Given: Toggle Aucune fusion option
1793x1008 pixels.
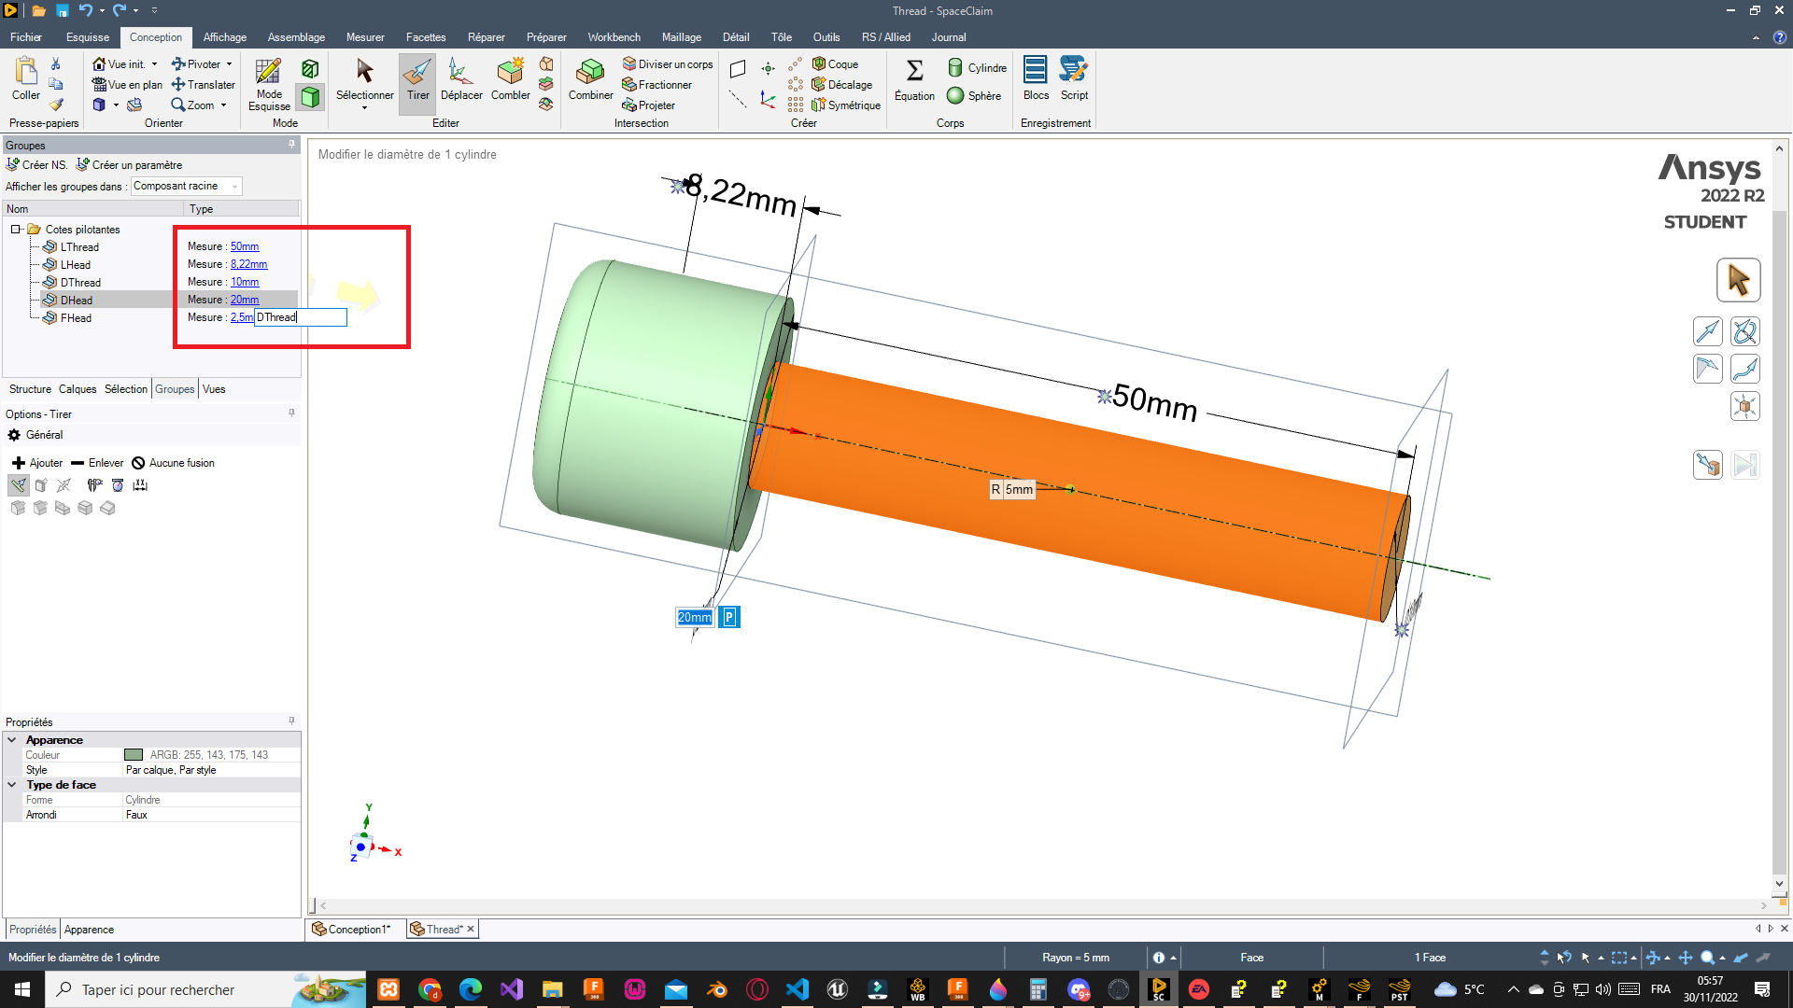Looking at the screenshot, I should click(x=174, y=463).
